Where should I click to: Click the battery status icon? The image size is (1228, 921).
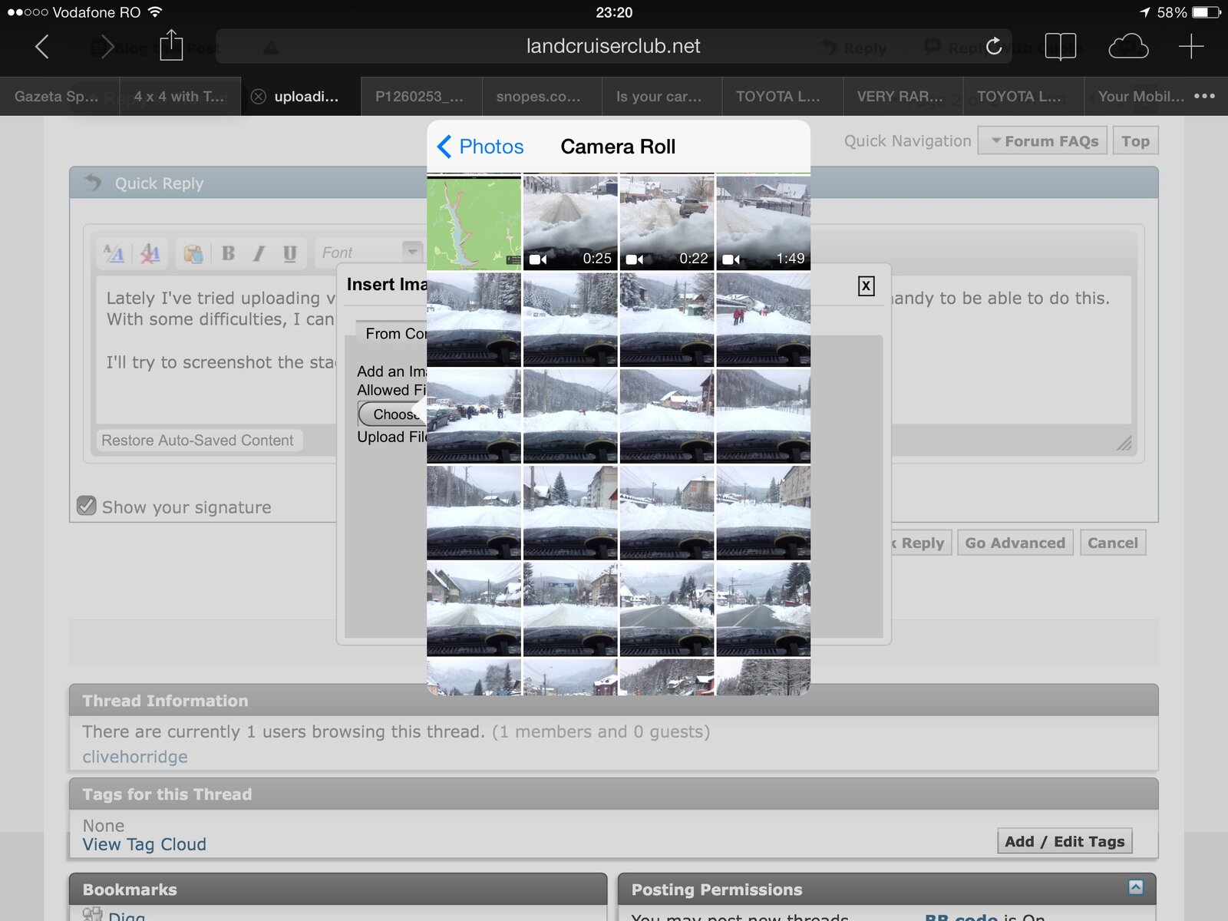[1206, 12]
